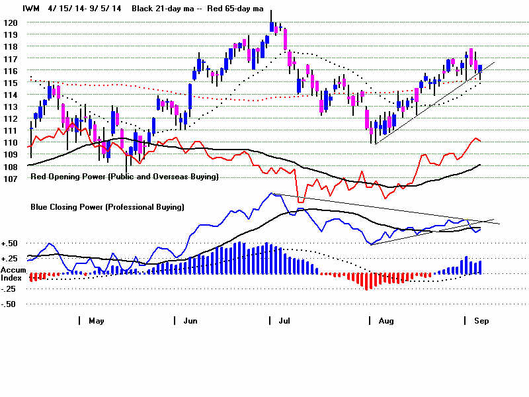
Task: Click the Aug month label
Action: point(386,321)
